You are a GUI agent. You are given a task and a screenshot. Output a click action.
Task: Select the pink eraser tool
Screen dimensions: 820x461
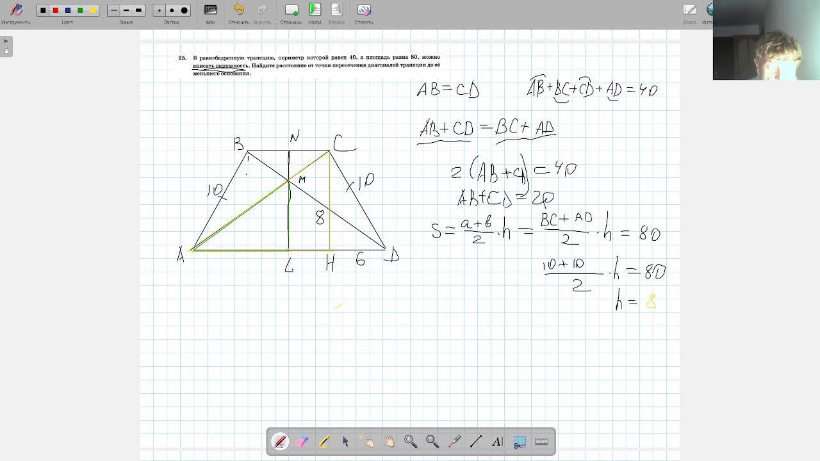pyautogui.click(x=302, y=441)
